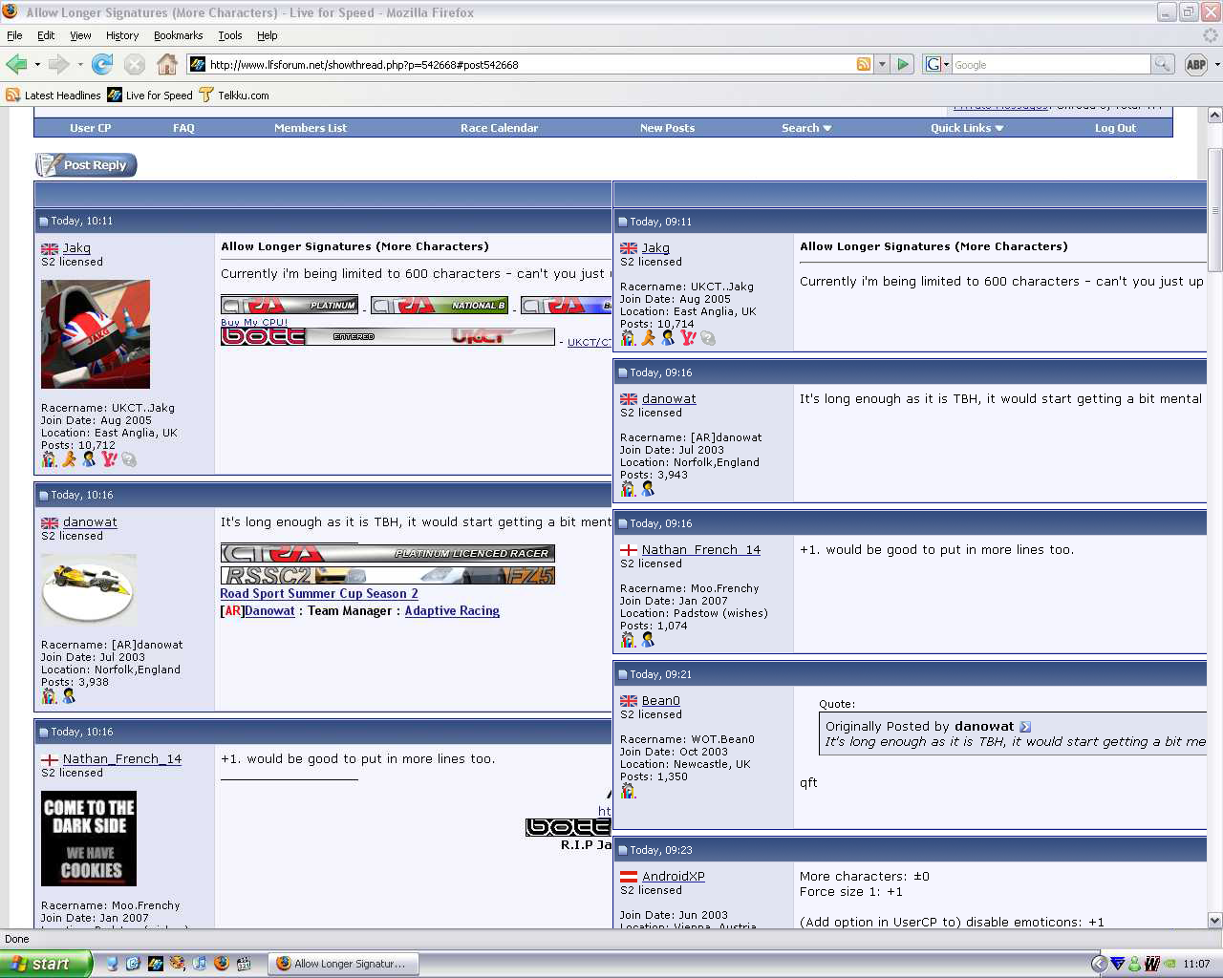Open the Help menu

268,35
